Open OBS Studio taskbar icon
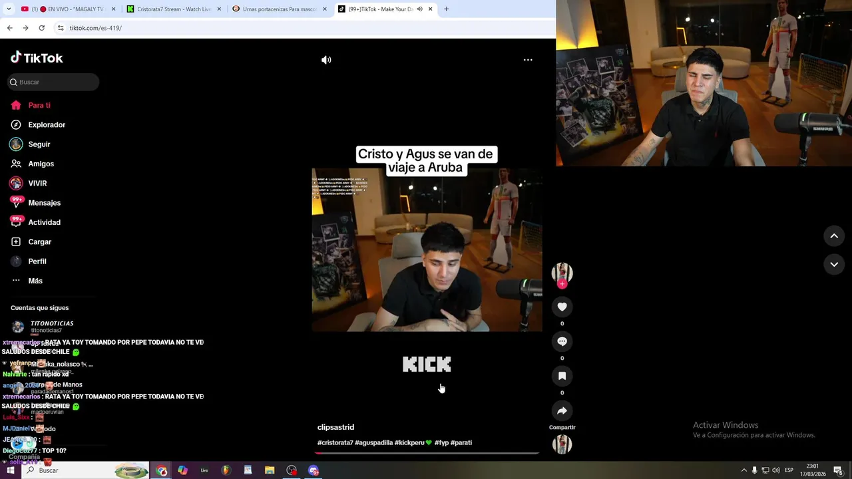The width and height of the screenshot is (852, 479). click(292, 470)
